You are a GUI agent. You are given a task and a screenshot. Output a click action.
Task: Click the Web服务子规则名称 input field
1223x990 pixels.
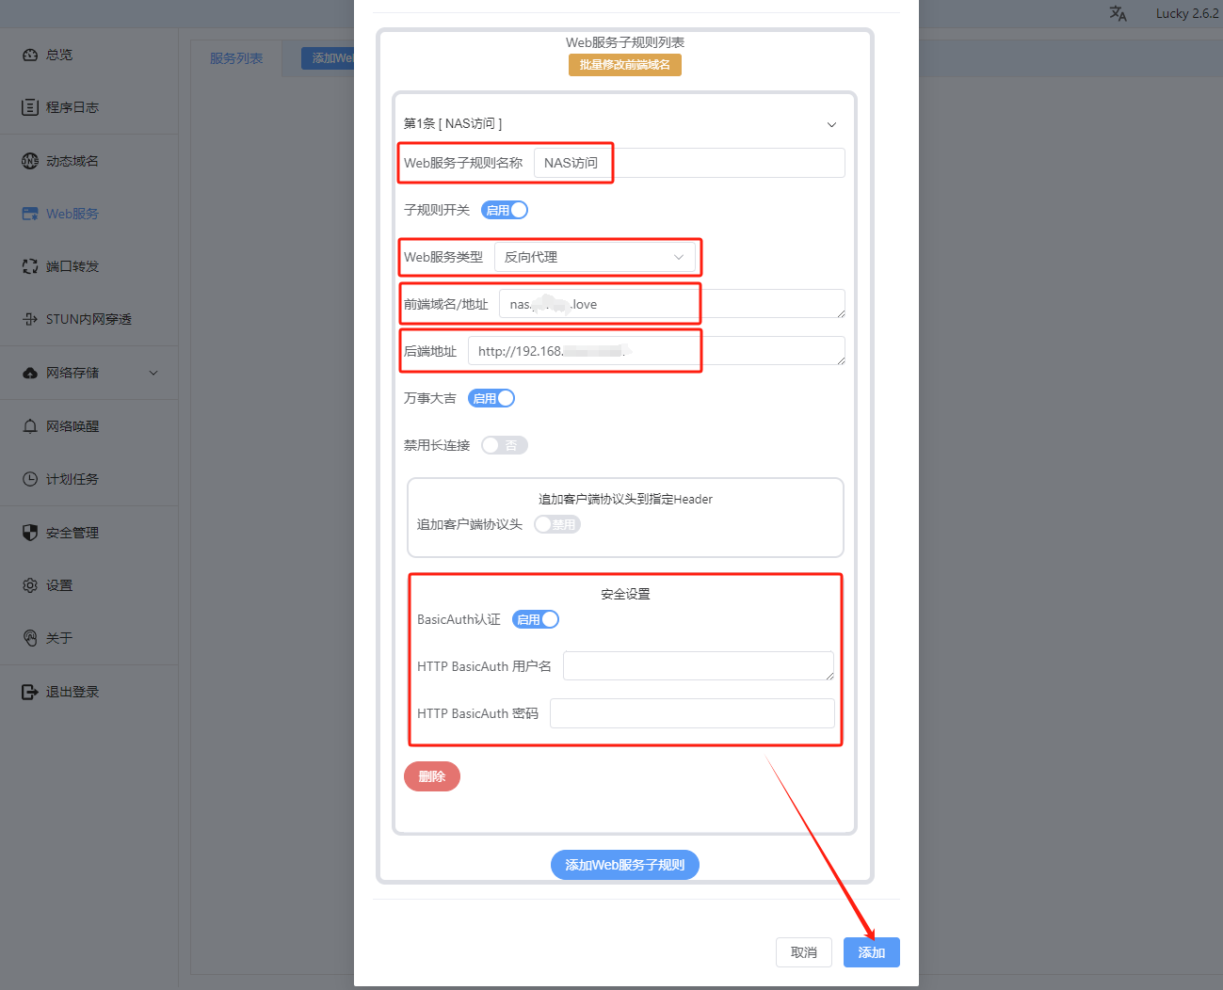689,163
